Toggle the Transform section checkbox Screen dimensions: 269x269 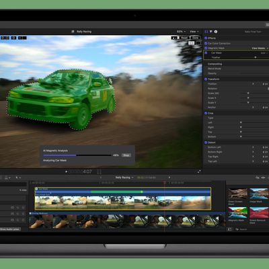click(x=206, y=79)
